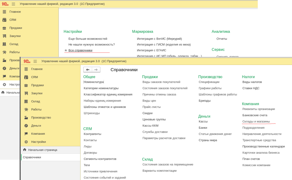This screenshot has height=180, width=292.
Task: Open Справочники tab in front window
Action: point(51,157)
